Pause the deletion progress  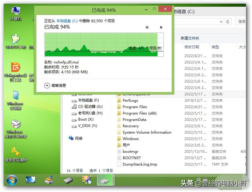tap(147, 27)
